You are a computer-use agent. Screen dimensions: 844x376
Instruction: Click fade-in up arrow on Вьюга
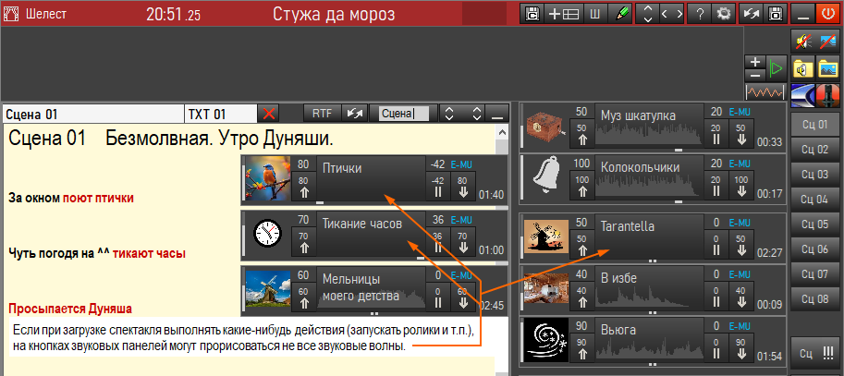pyautogui.click(x=582, y=347)
